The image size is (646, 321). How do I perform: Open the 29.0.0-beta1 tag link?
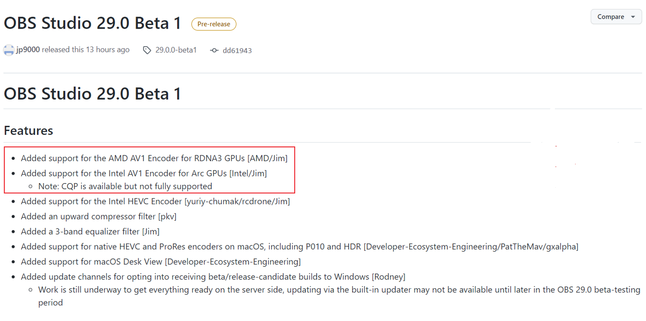click(x=176, y=50)
